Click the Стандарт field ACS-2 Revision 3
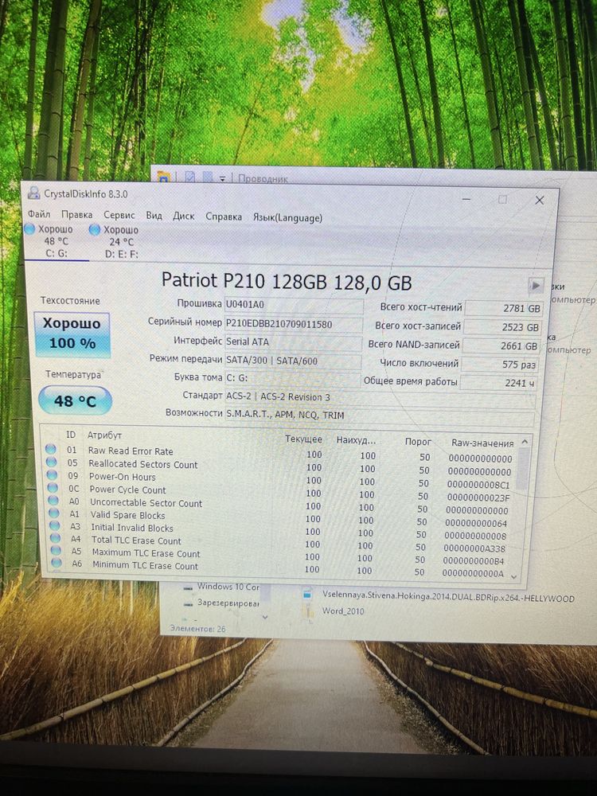This screenshot has height=796, width=597. coord(380,397)
